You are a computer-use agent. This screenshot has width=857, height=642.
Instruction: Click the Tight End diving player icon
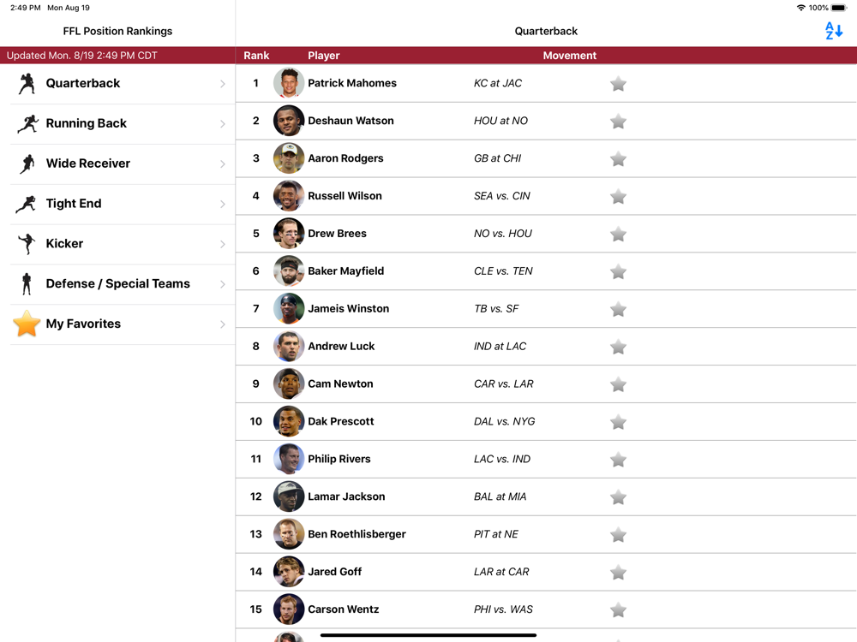click(27, 205)
